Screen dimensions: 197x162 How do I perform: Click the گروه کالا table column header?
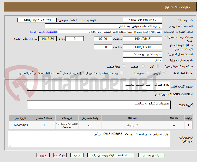(67, 118)
